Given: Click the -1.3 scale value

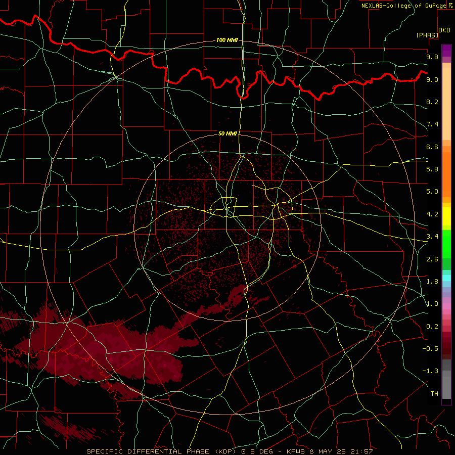Looking at the screenshot, I should click(x=430, y=371).
